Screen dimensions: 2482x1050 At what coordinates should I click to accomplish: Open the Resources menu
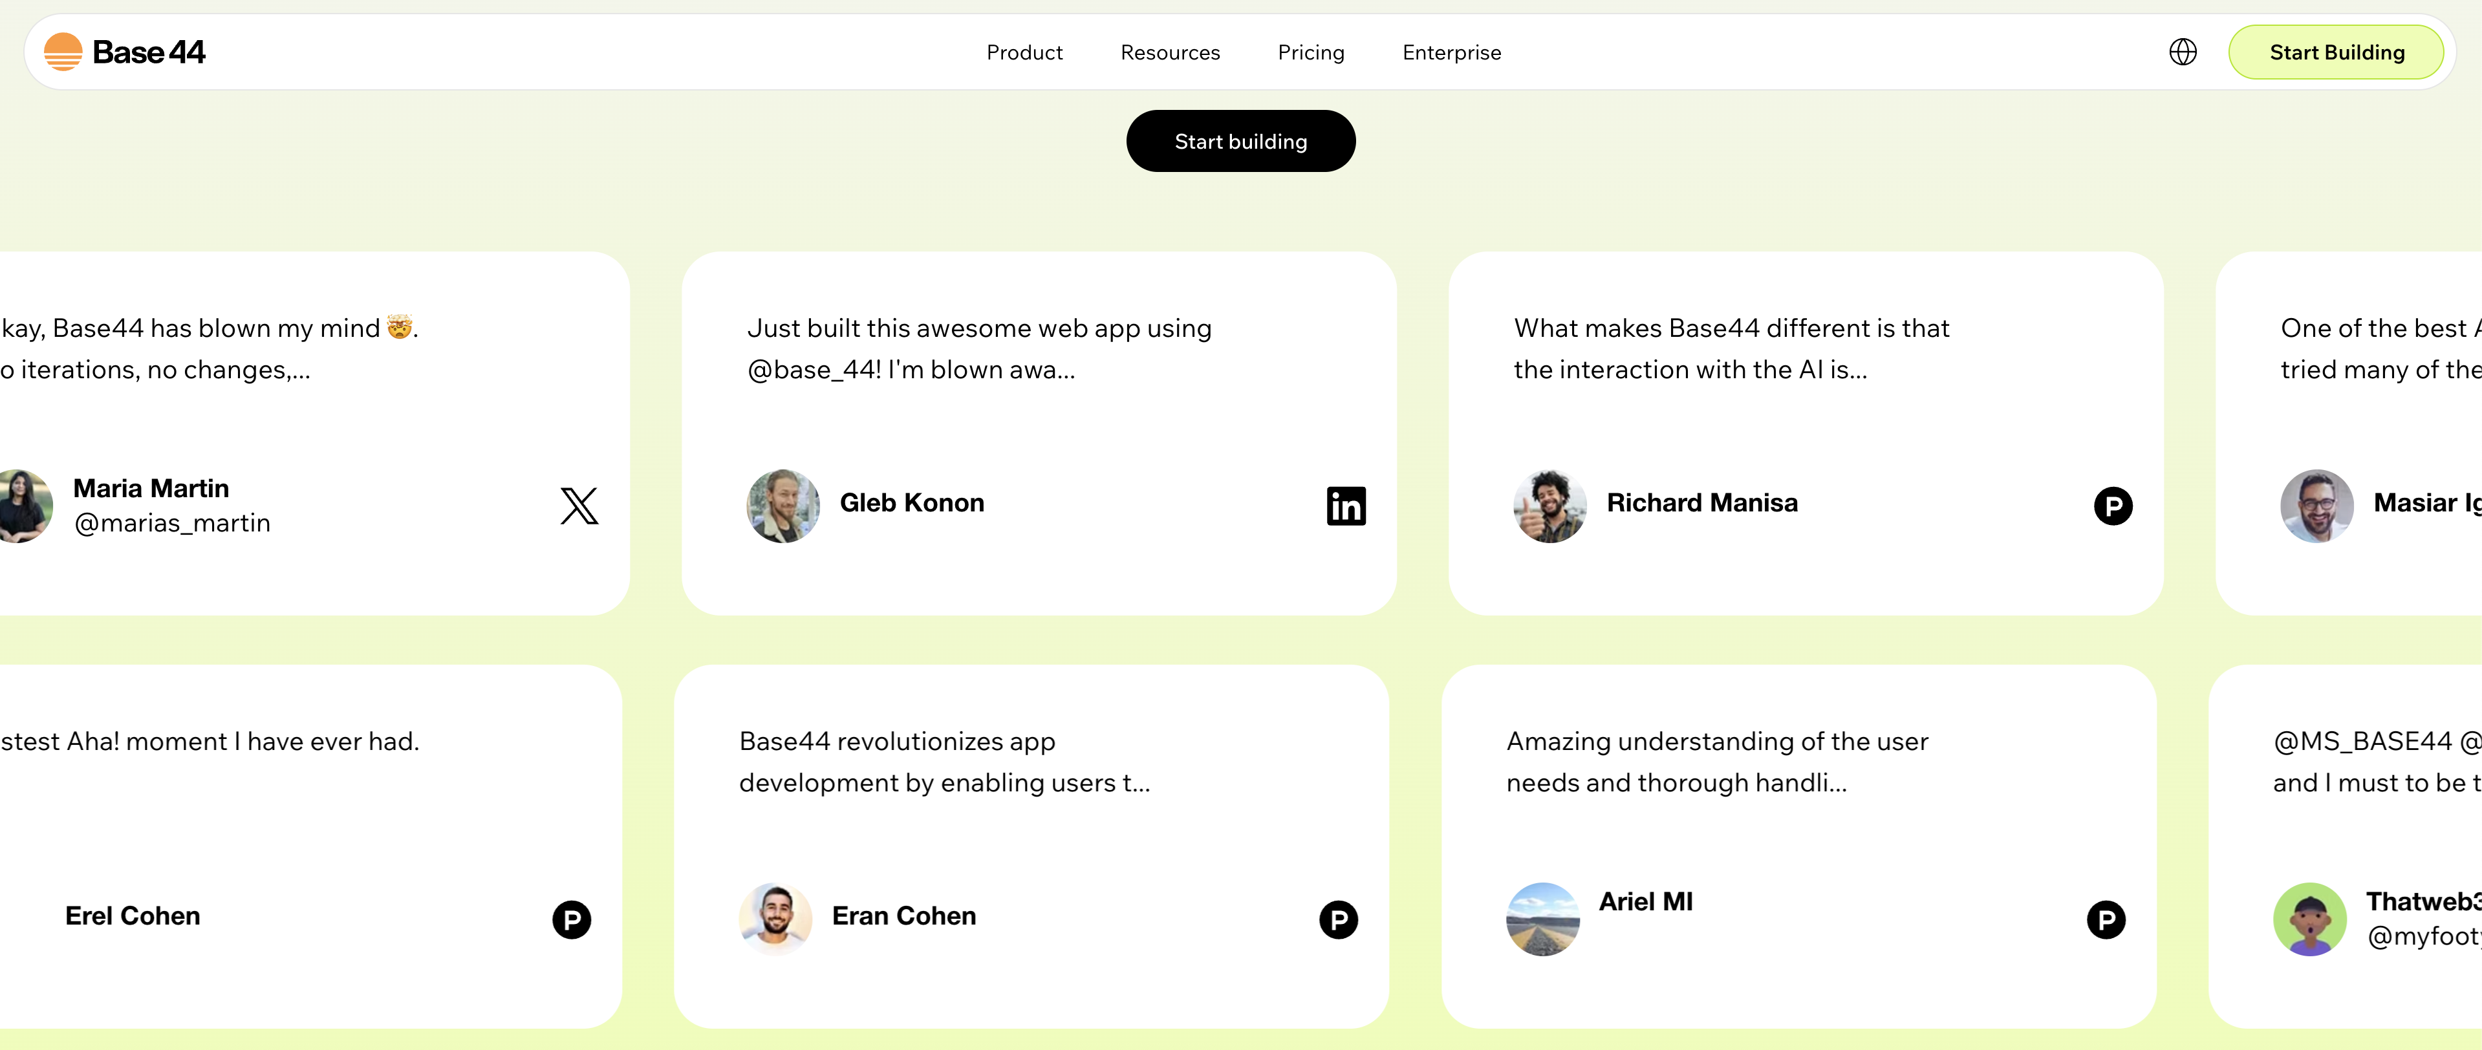1170,53
